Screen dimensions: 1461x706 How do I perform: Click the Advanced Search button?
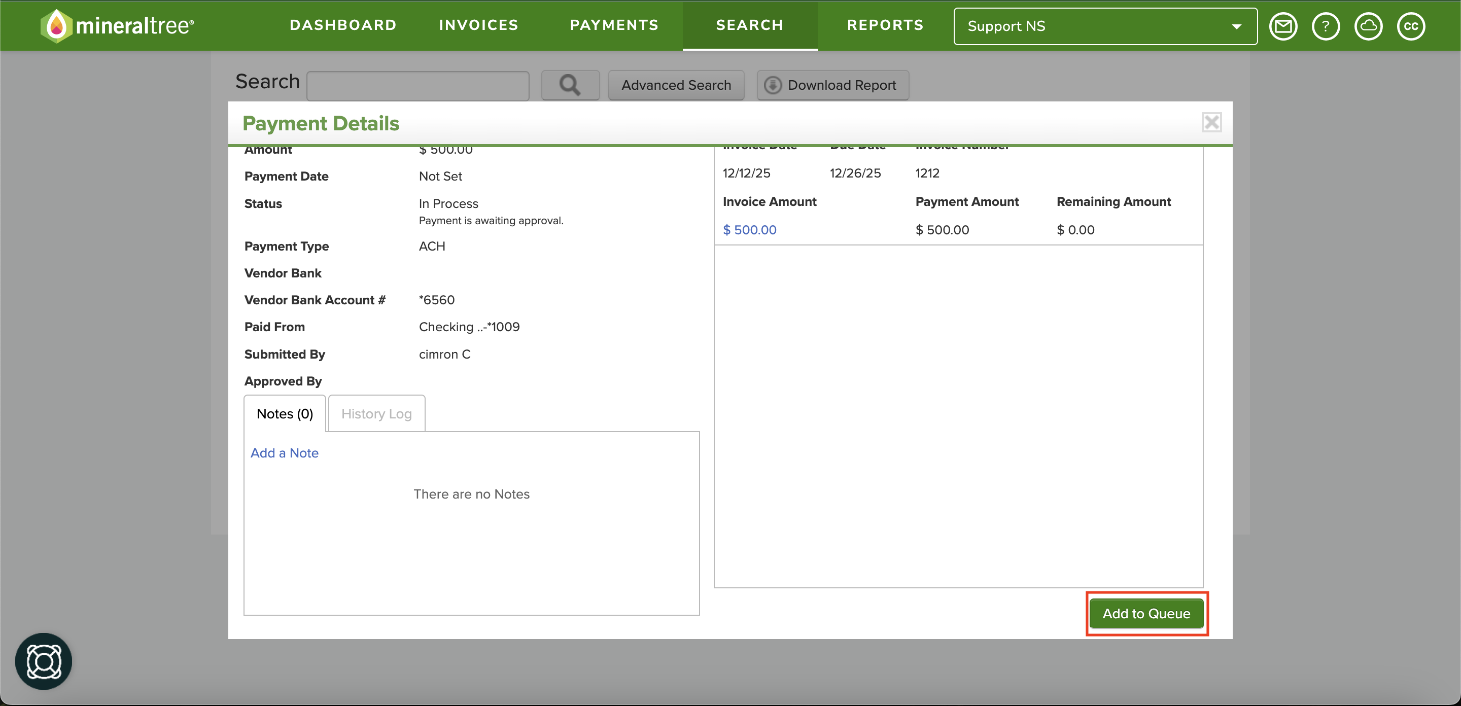pos(676,85)
